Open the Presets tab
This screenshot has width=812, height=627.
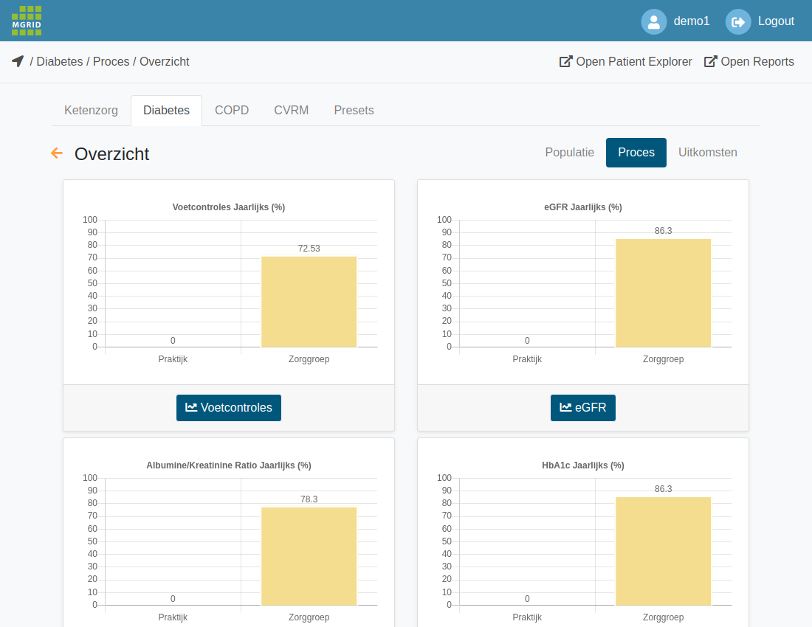pyautogui.click(x=354, y=110)
